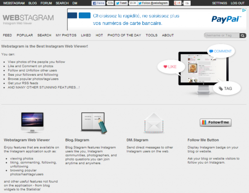Click the Follow Me Button heading
249x193 pixels.
coord(203,140)
